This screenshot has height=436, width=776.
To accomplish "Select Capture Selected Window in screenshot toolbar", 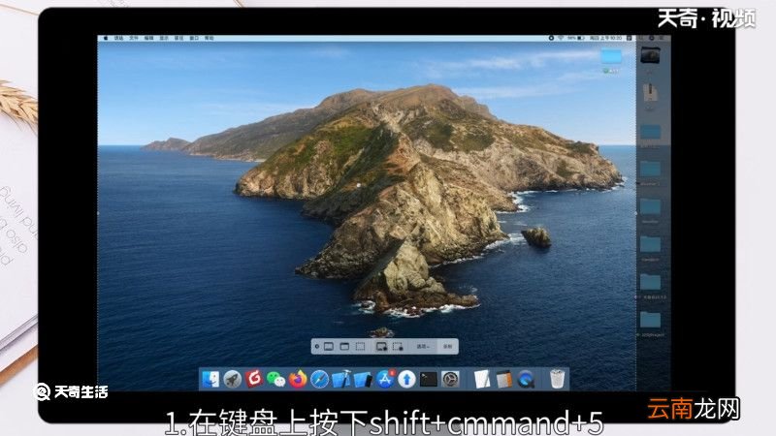I will coord(344,347).
